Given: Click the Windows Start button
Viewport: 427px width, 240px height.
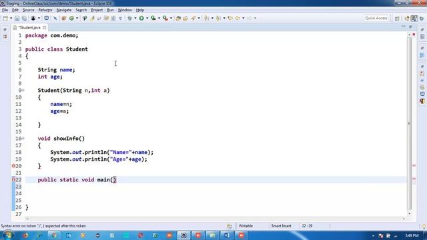Looking at the screenshot, I should coord(7,235).
